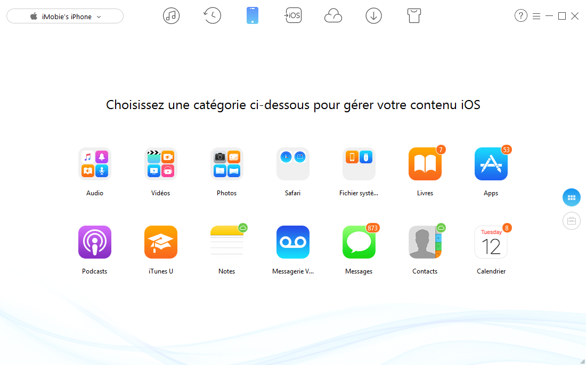
Task: Open the Safari category folder
Action: pyautogui.click(x=292, y=164)
